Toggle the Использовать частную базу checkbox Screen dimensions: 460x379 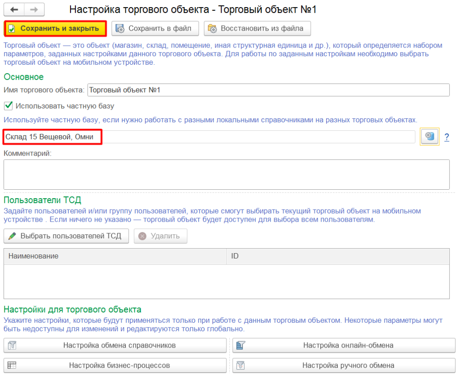[8, 106]
